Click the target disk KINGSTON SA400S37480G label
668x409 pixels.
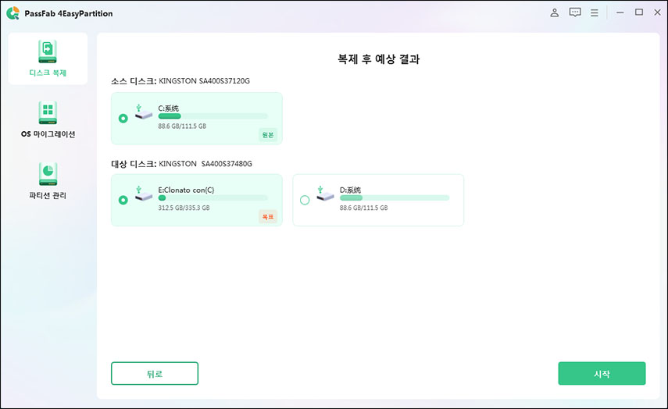click(181, 164)
